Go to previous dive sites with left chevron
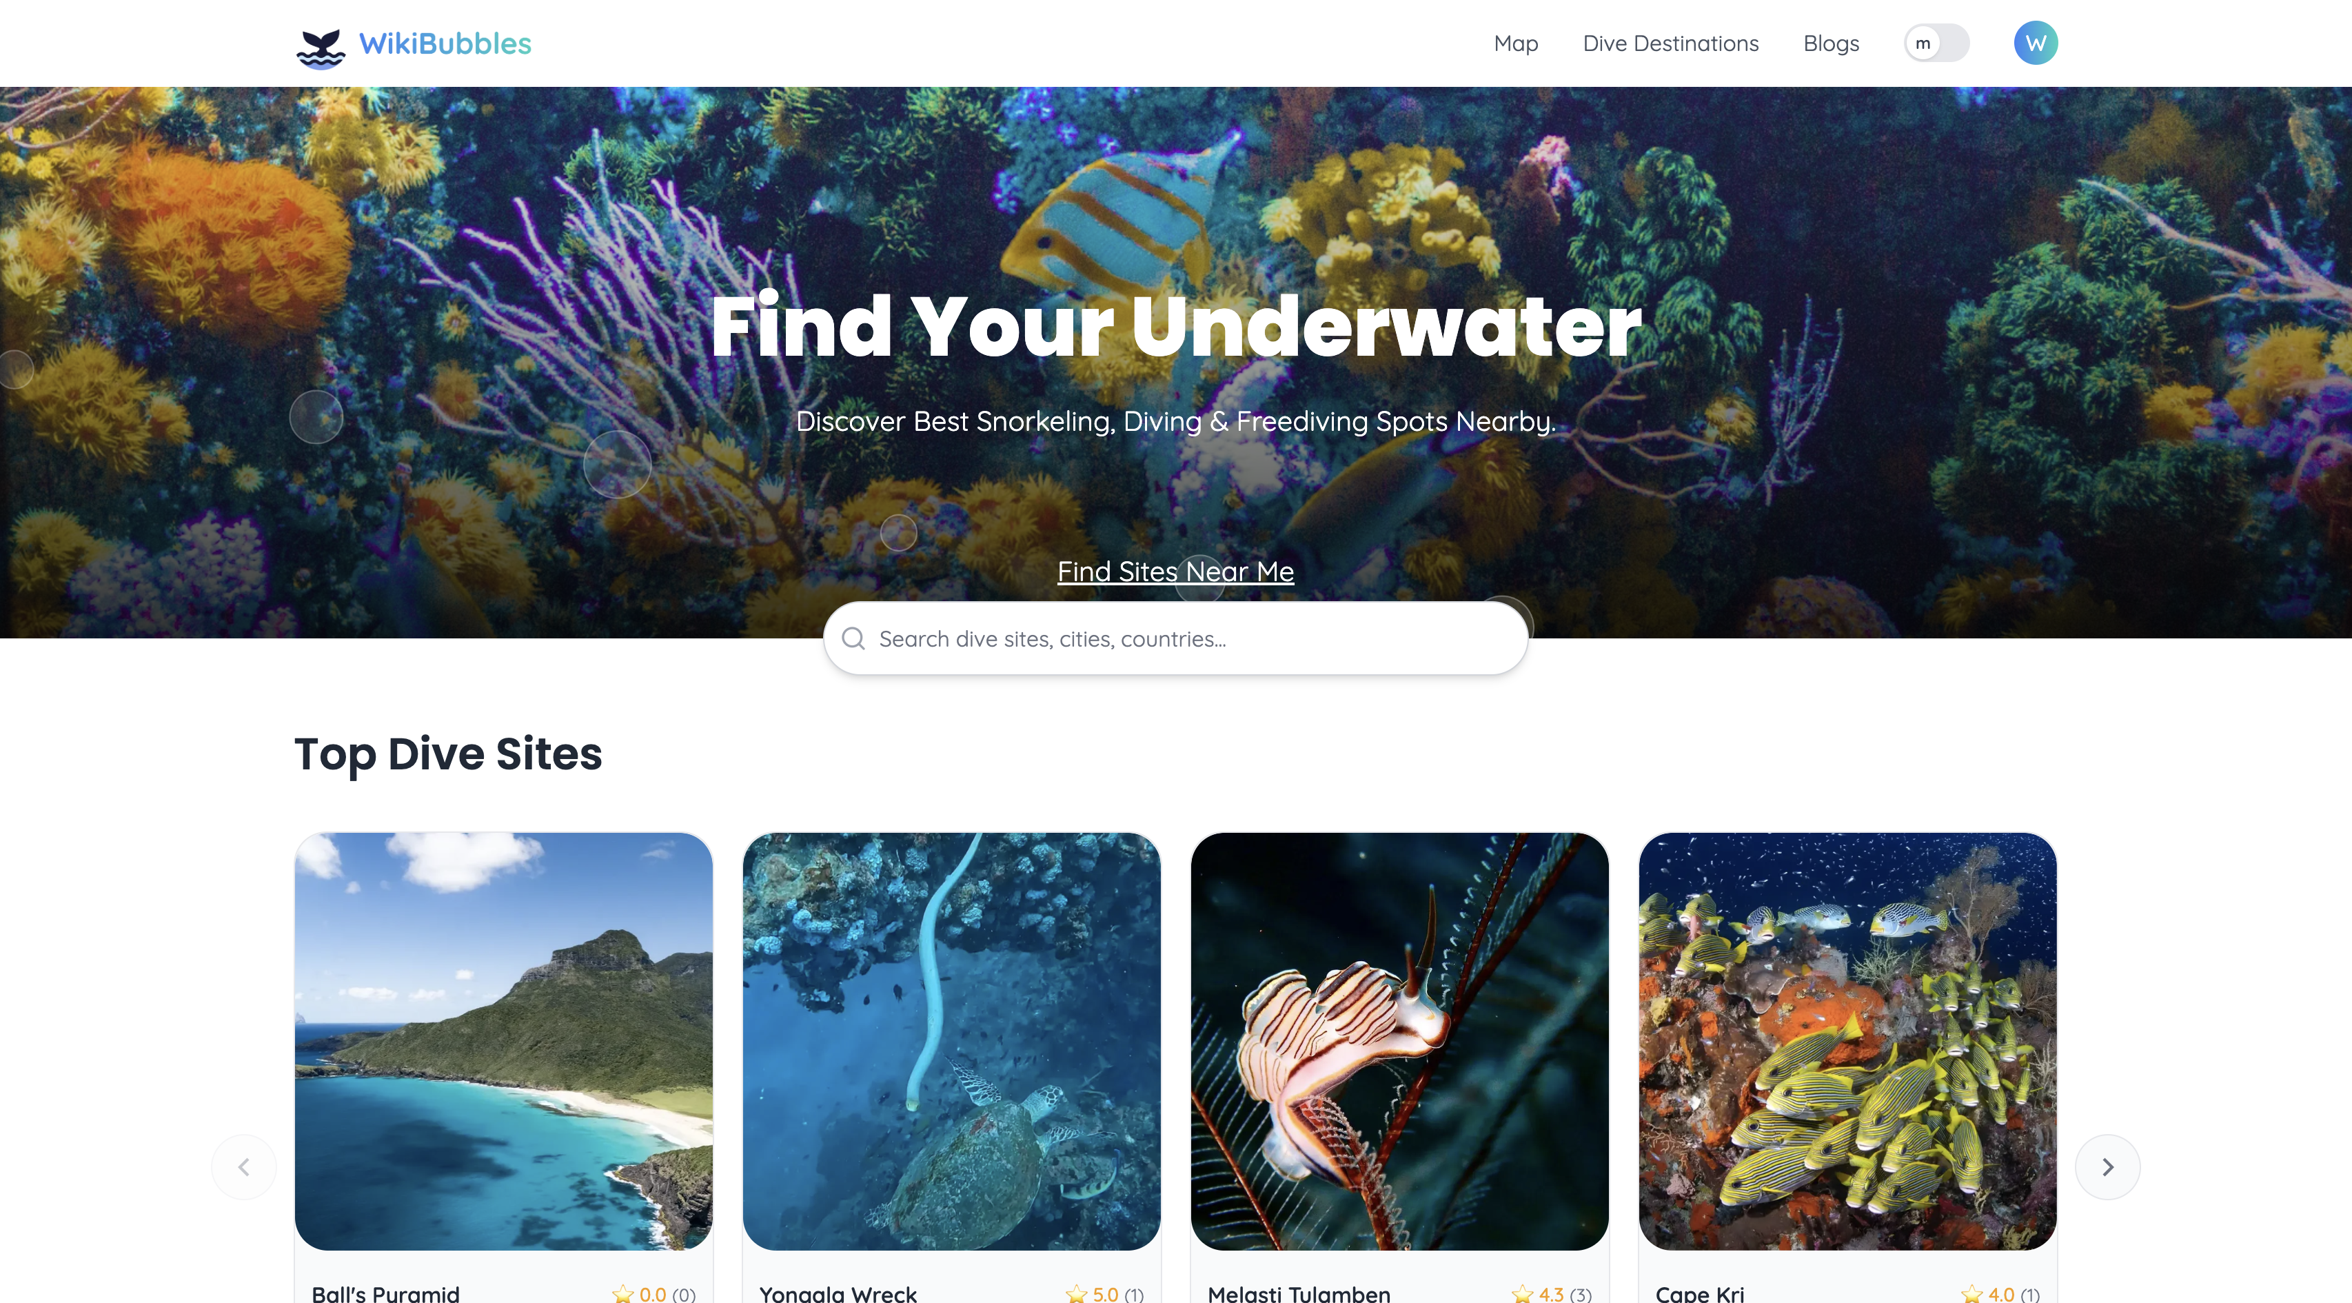Screen dimensions: 2352x1303 tap(244, 1166)
